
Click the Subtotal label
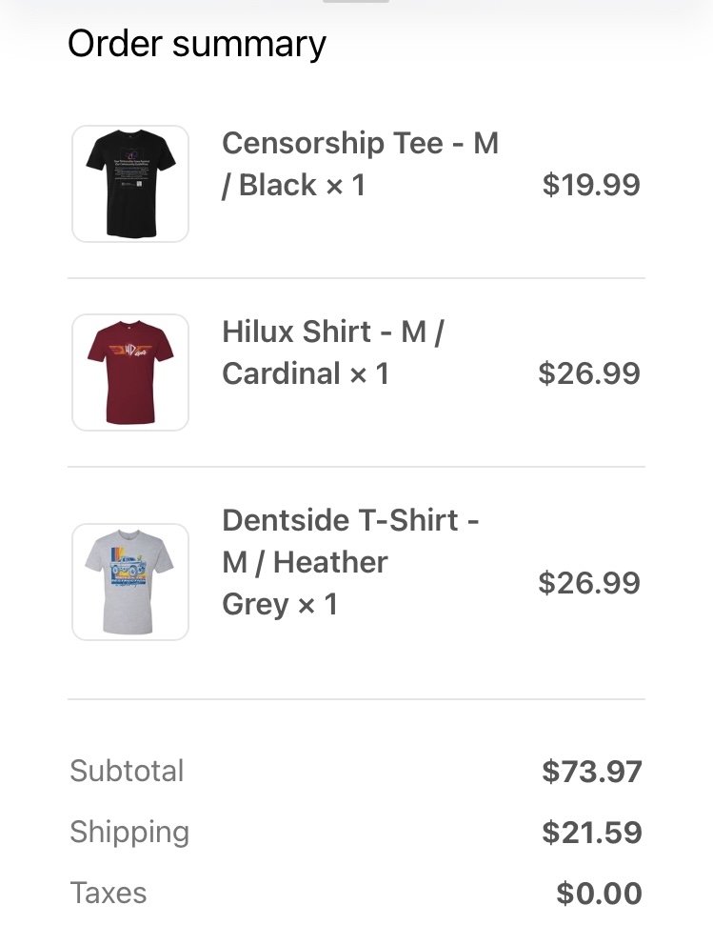pyautogui.click(x=127, y=771)
